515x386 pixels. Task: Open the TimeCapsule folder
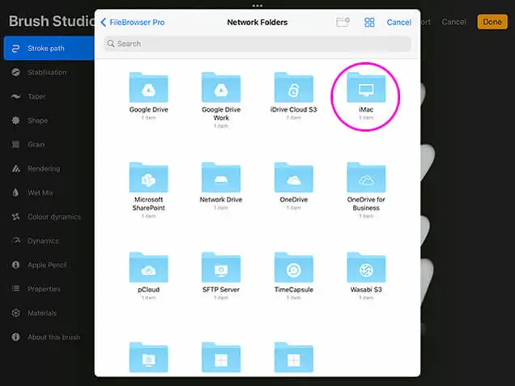[x=294, y=268]
